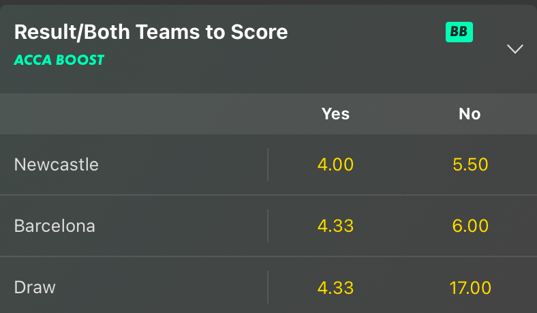Click the Yes column header
Screen dimensions: 537x313
pyautogui.click(x=335, y=114)
